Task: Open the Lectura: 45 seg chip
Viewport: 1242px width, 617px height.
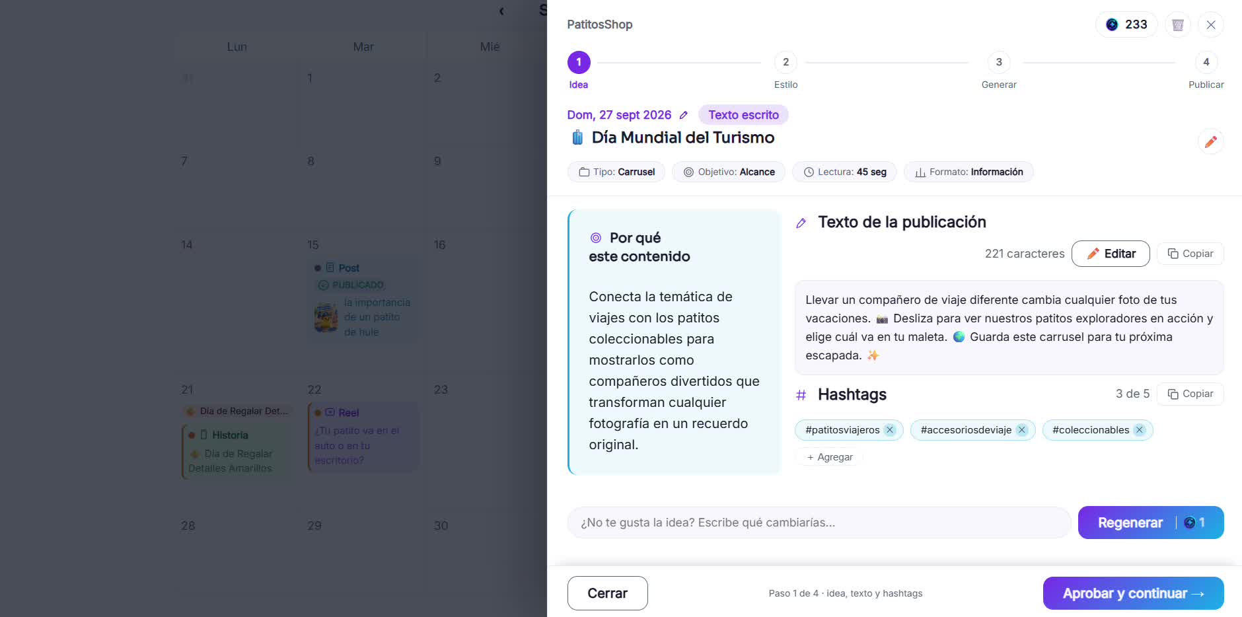Action: (x=844, y=172)
